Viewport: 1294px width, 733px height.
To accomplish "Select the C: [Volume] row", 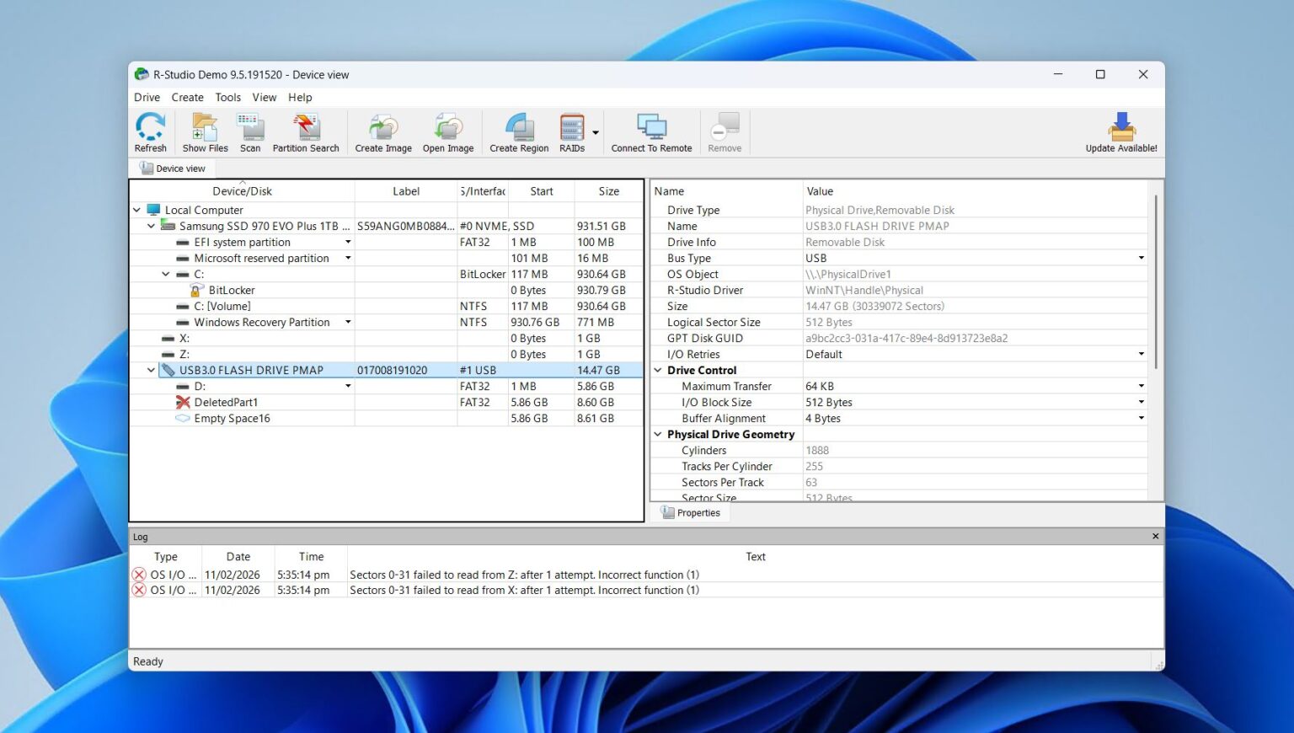I will point(387,306).
